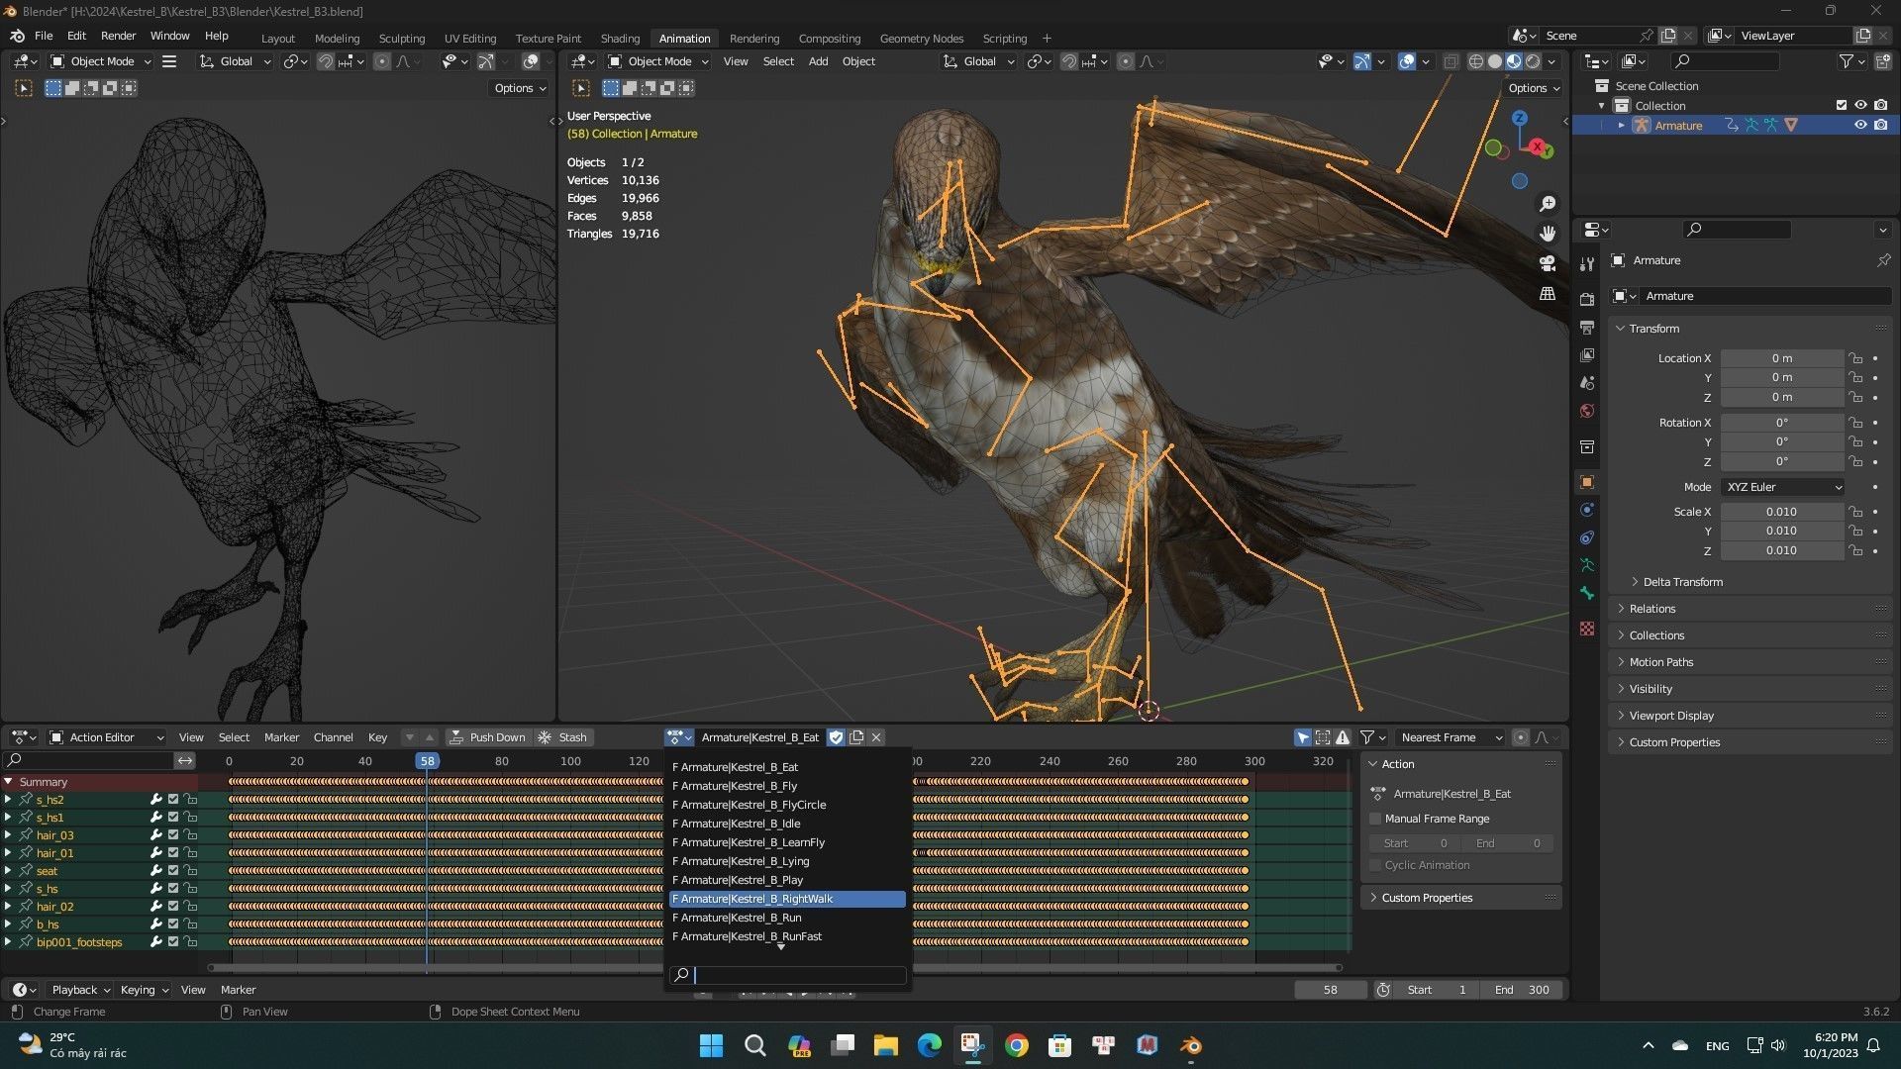Toggle Armature visibility eye in outliner

point(1860,125)
